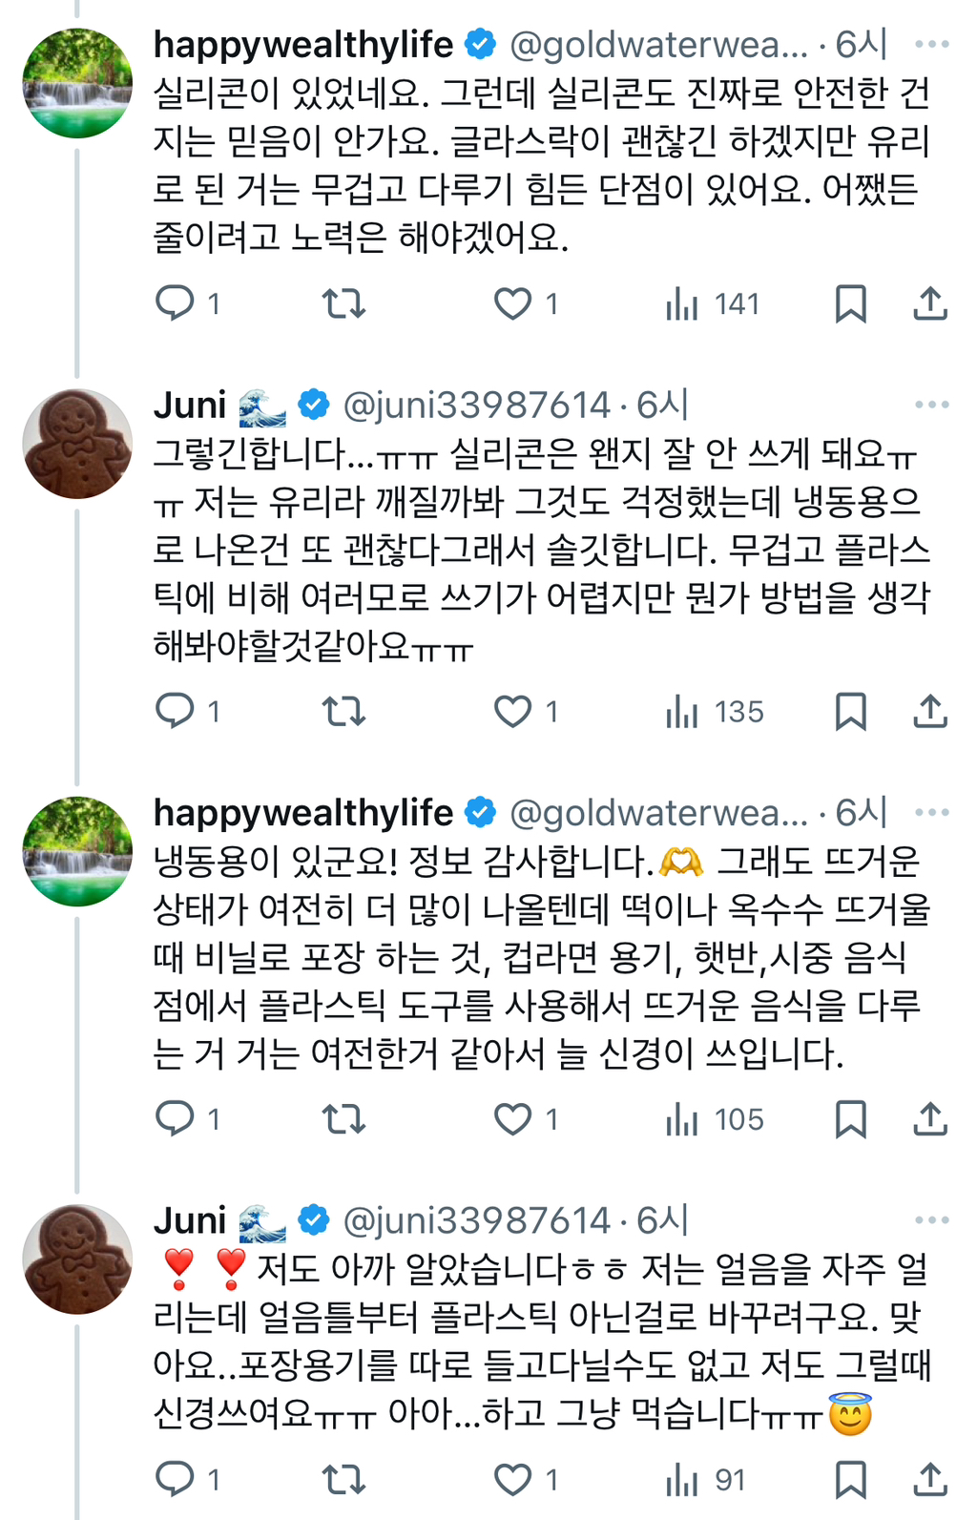977x1520 pixels.
Task: Like the tweet with 105 views
Action: [x=513, y=1119]
